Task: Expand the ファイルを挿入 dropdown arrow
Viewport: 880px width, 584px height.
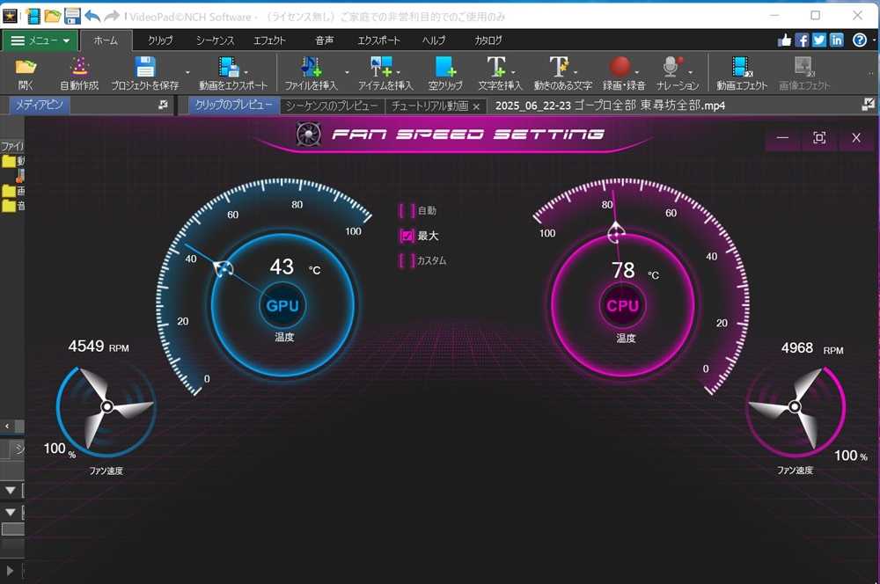Action: point(347,72)
